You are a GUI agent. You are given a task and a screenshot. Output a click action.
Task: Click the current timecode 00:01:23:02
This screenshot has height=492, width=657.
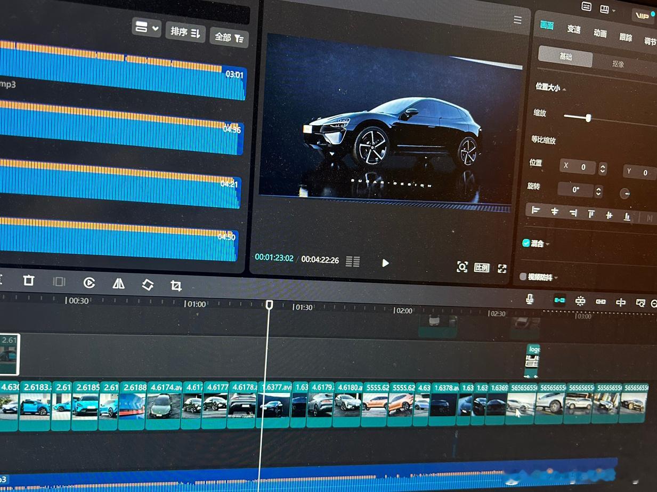click(x=274, y=258)
